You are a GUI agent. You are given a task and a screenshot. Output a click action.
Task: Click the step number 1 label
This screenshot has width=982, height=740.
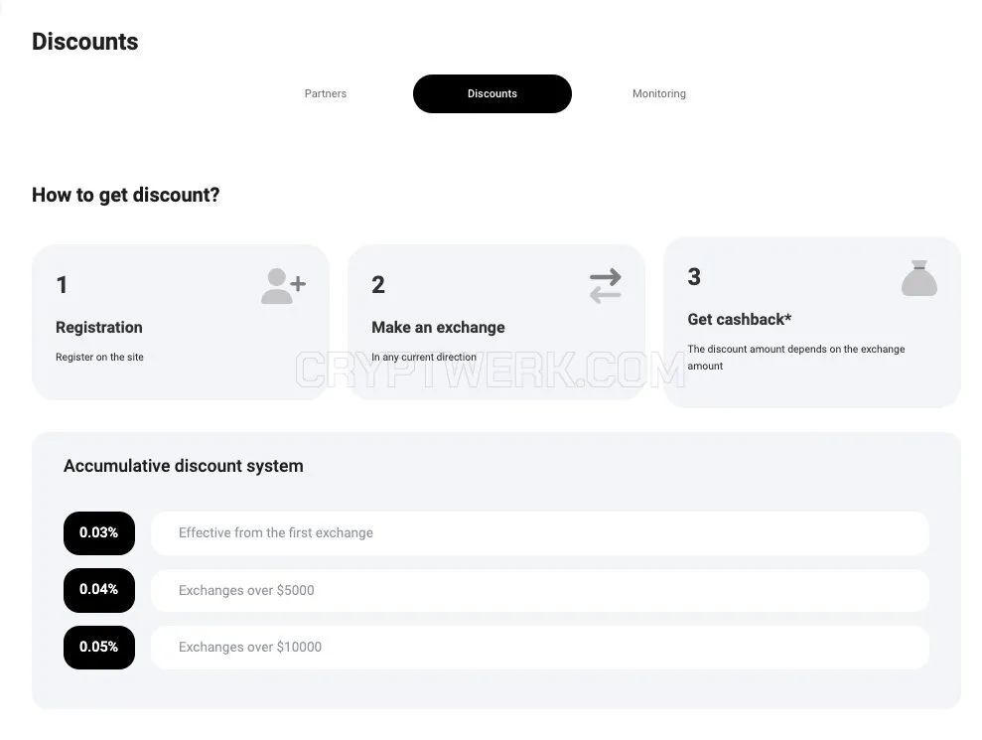click(62, 285)
